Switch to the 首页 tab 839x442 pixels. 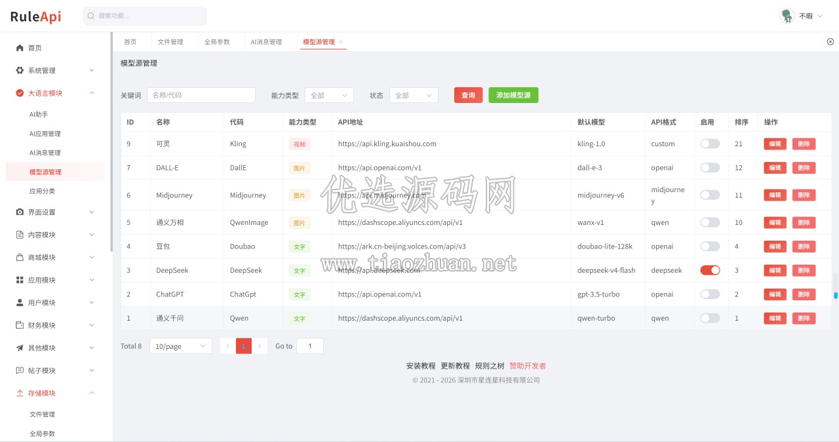[130, 42]
